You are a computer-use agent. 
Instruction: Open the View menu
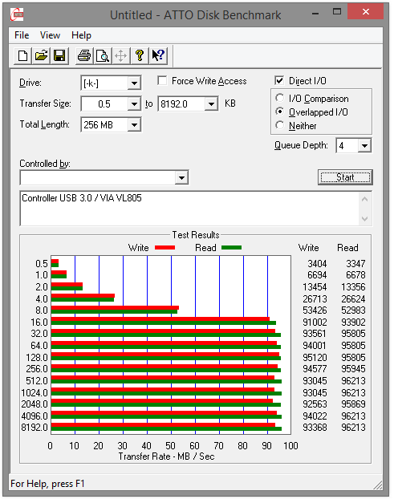point(50,35)
